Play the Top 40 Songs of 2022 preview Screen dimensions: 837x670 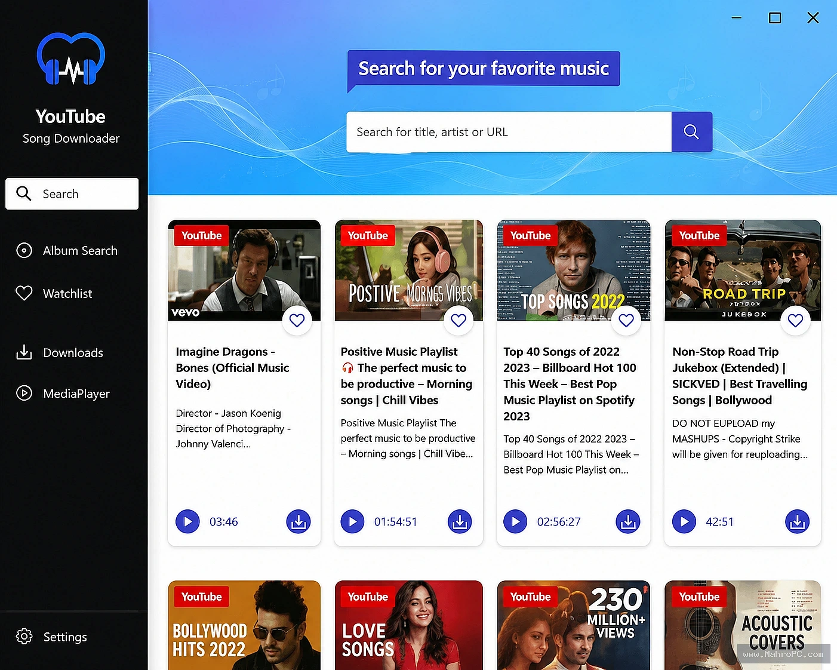pyautogui.click(x=515, y=521)
